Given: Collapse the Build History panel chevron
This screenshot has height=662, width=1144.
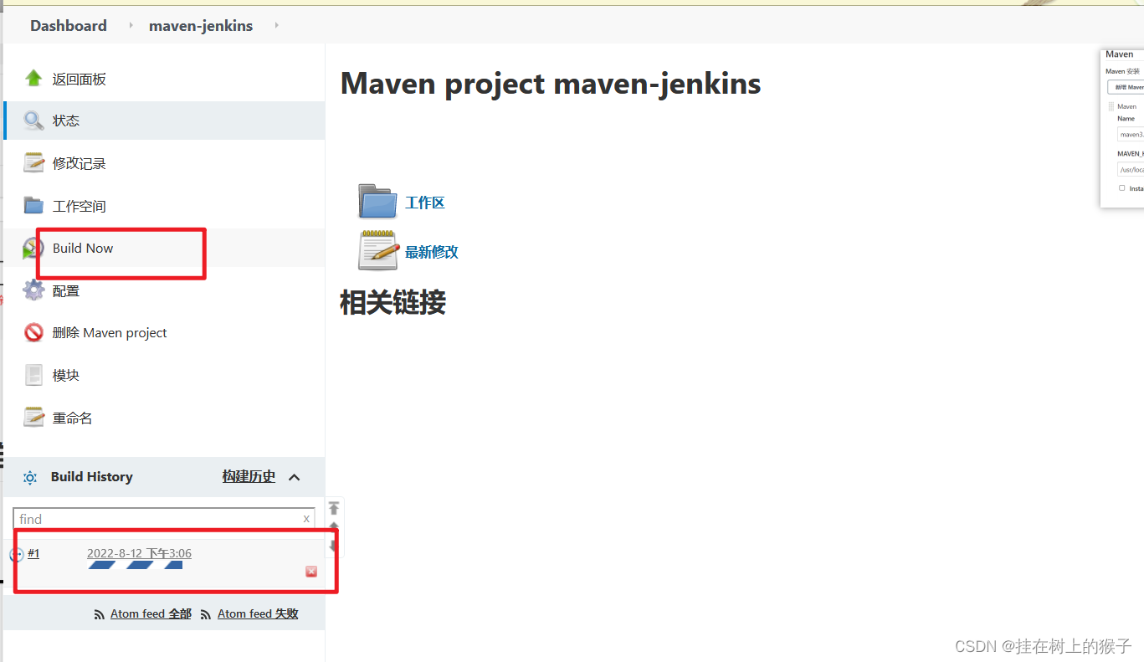Looking at the screenshot, I should (294, 477).
